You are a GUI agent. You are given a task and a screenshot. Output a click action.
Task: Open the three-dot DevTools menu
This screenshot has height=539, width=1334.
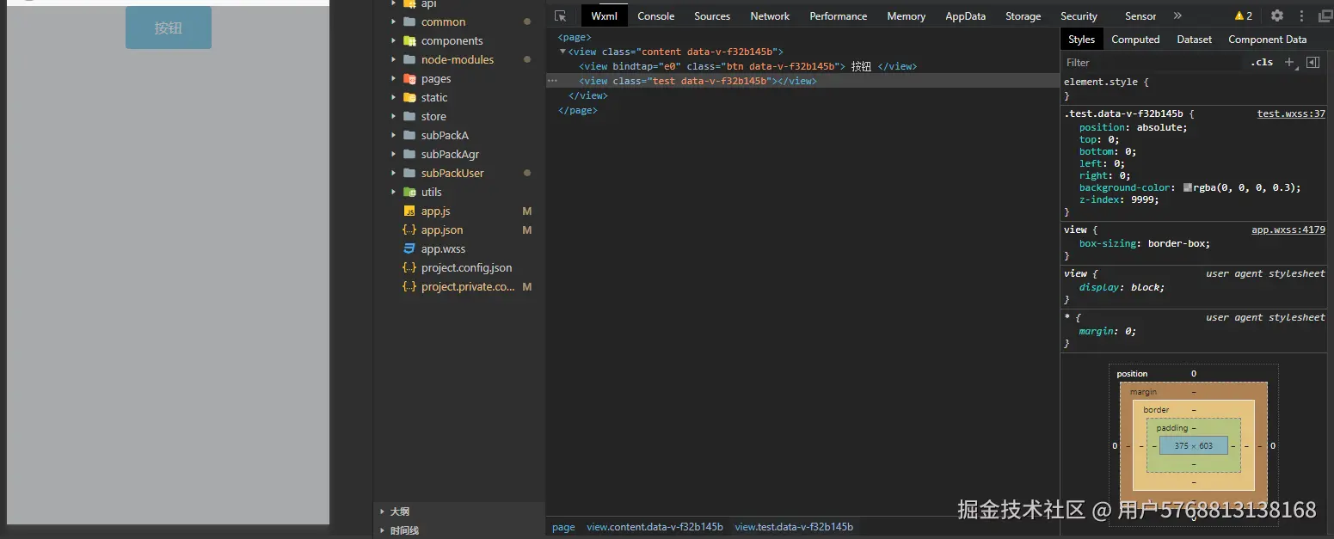pos(1301,15)
